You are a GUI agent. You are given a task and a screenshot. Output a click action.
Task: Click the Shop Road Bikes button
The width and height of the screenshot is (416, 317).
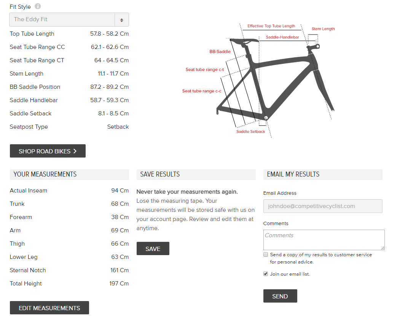point(48,151)
